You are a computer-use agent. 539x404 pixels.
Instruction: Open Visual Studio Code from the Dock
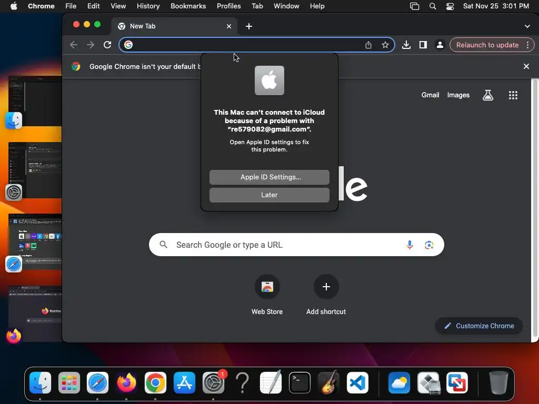point(357,383)
